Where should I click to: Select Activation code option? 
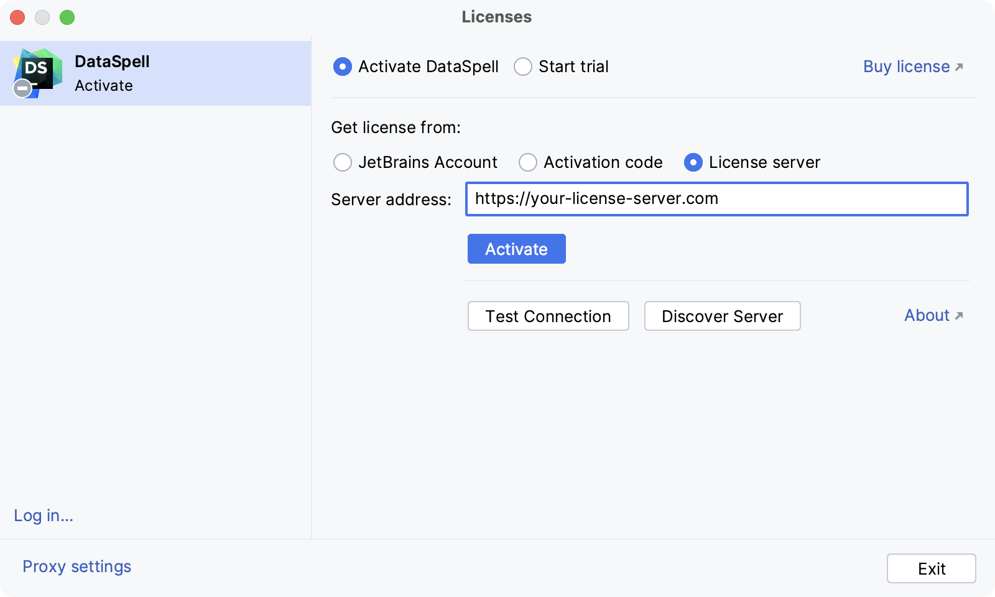tap(528, 162)
